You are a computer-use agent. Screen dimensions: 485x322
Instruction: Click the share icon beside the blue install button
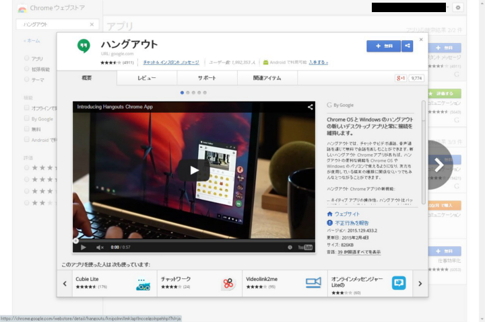(408, 46)
